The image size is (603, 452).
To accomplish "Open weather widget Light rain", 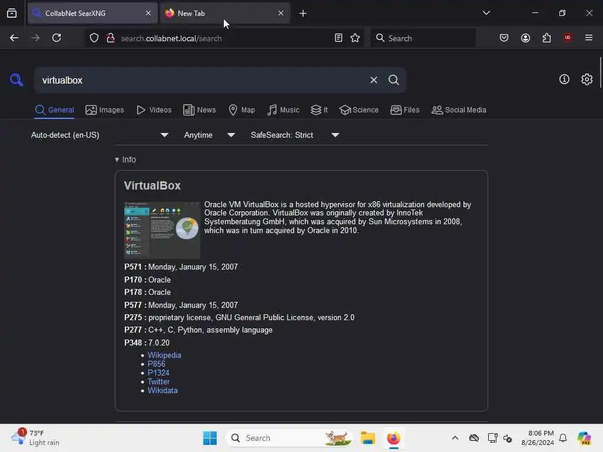I will pos(35,438).
